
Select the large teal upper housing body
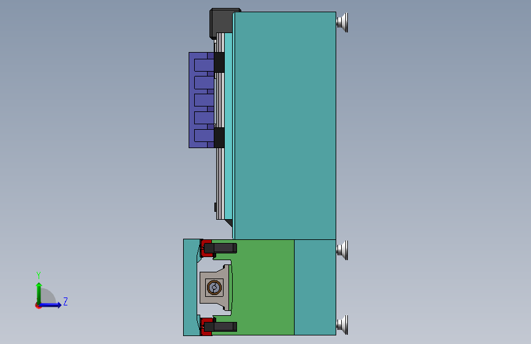pos(285,125)
